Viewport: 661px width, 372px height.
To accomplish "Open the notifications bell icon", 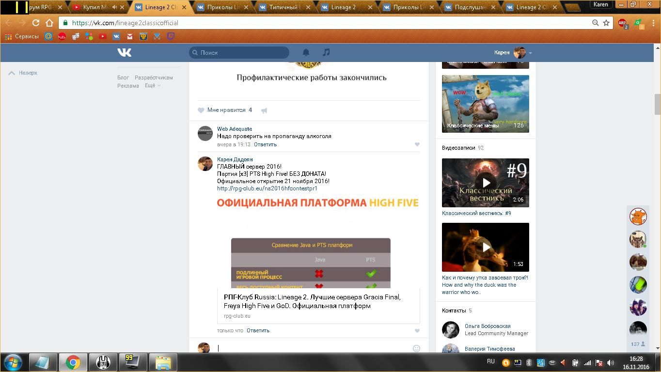I will tap(306, 52).
